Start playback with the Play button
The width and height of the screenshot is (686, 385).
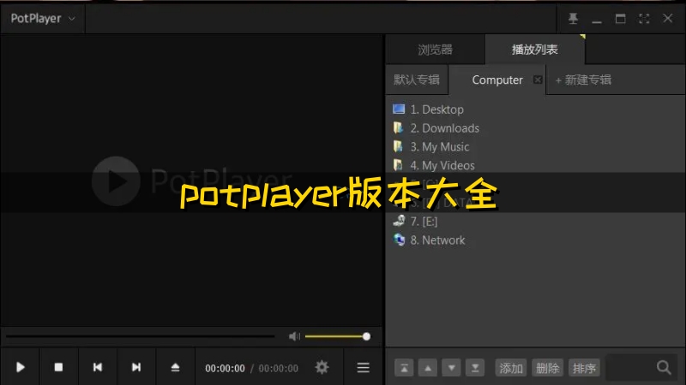[20, 367]
